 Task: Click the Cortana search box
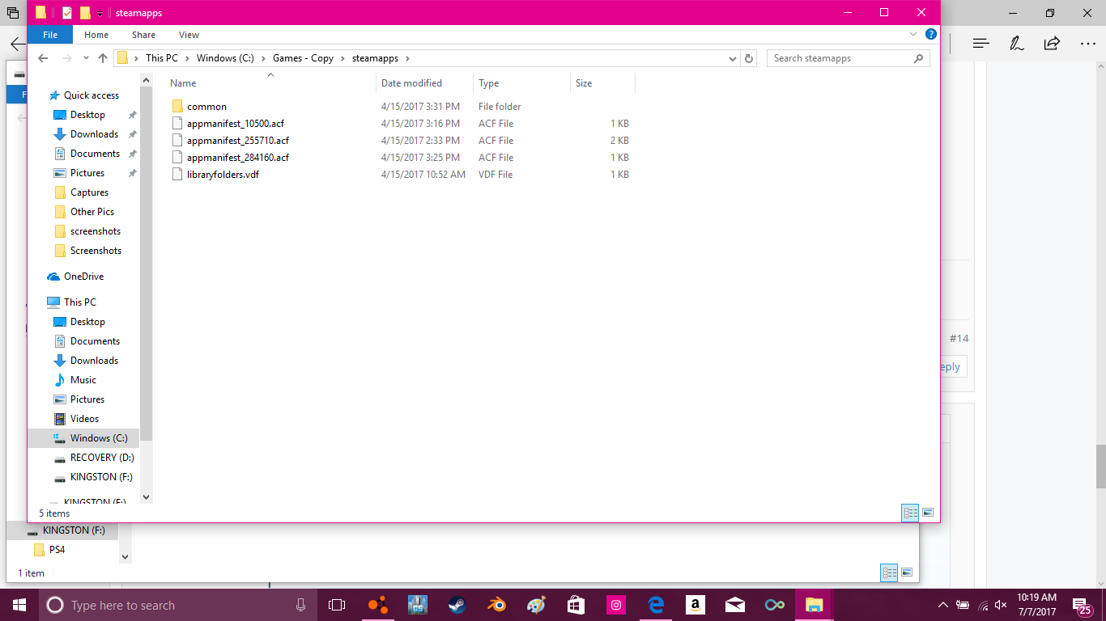(x=177, y=605)
